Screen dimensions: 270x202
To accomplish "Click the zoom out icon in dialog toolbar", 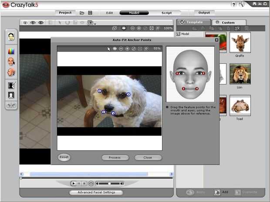I will click(121, 49).
